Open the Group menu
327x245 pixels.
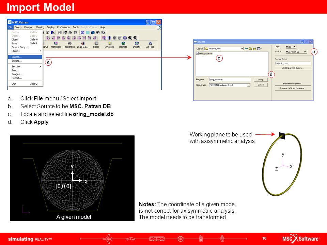[18, 27]
